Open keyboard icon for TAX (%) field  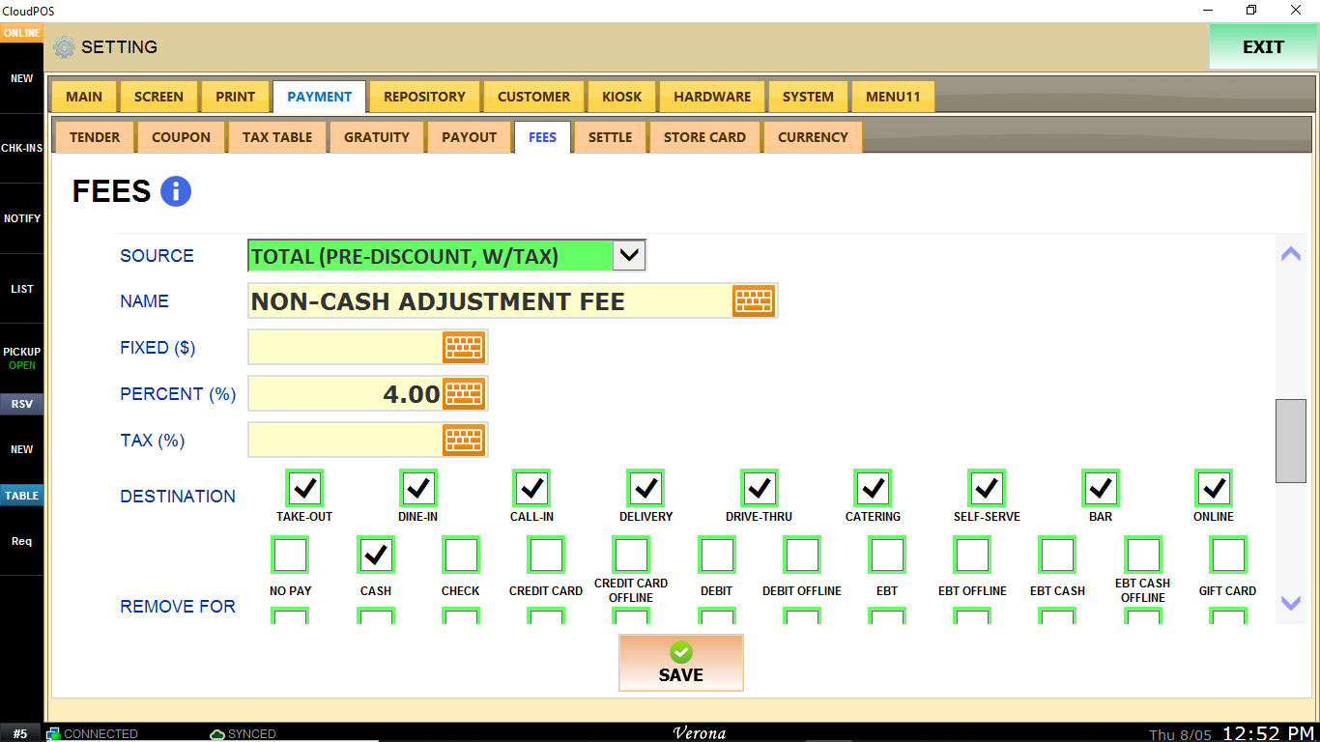tap(464, 441)
